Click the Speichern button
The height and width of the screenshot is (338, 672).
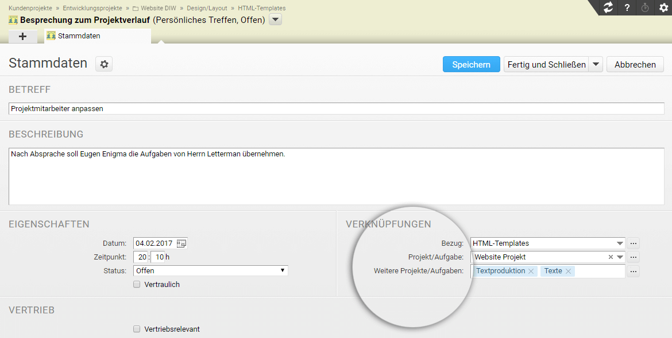click(x=471, y=64)
